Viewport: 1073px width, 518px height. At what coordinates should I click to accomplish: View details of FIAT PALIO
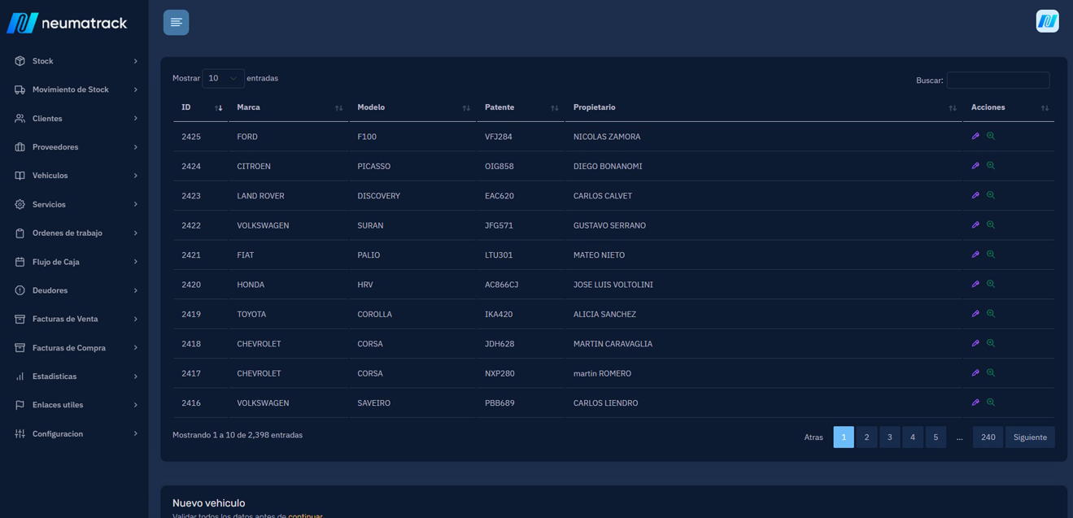click(x=991, y=255)
